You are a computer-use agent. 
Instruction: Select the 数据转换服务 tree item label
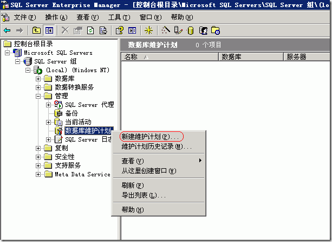pos(74,87)
